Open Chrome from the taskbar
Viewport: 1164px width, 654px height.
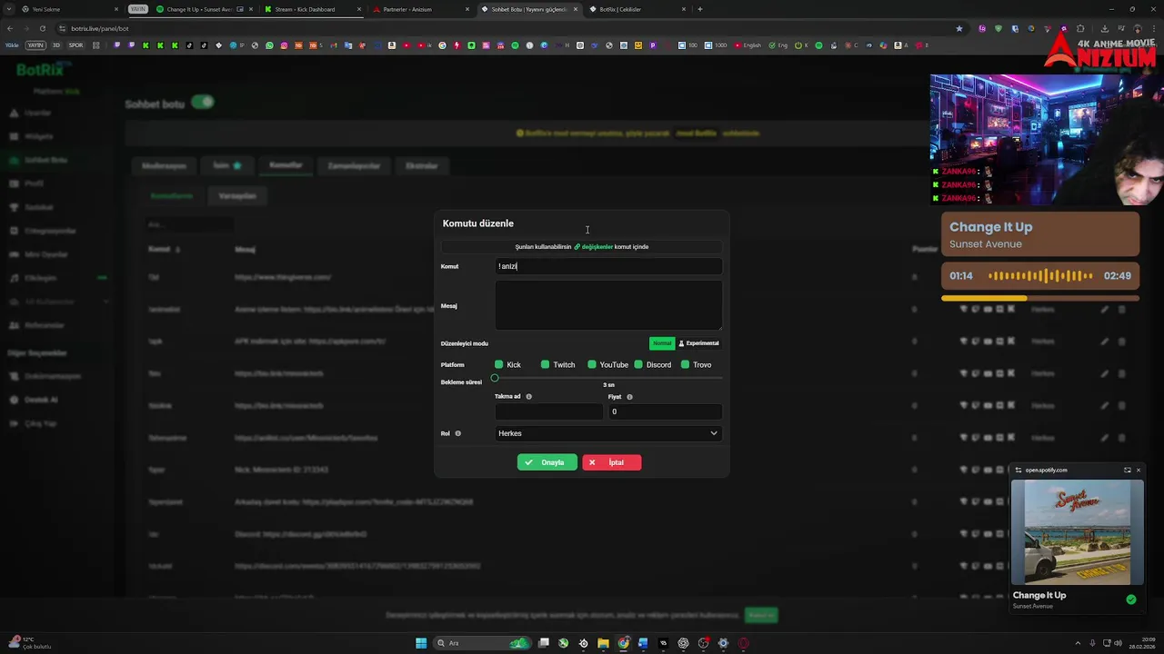(623, 643)
